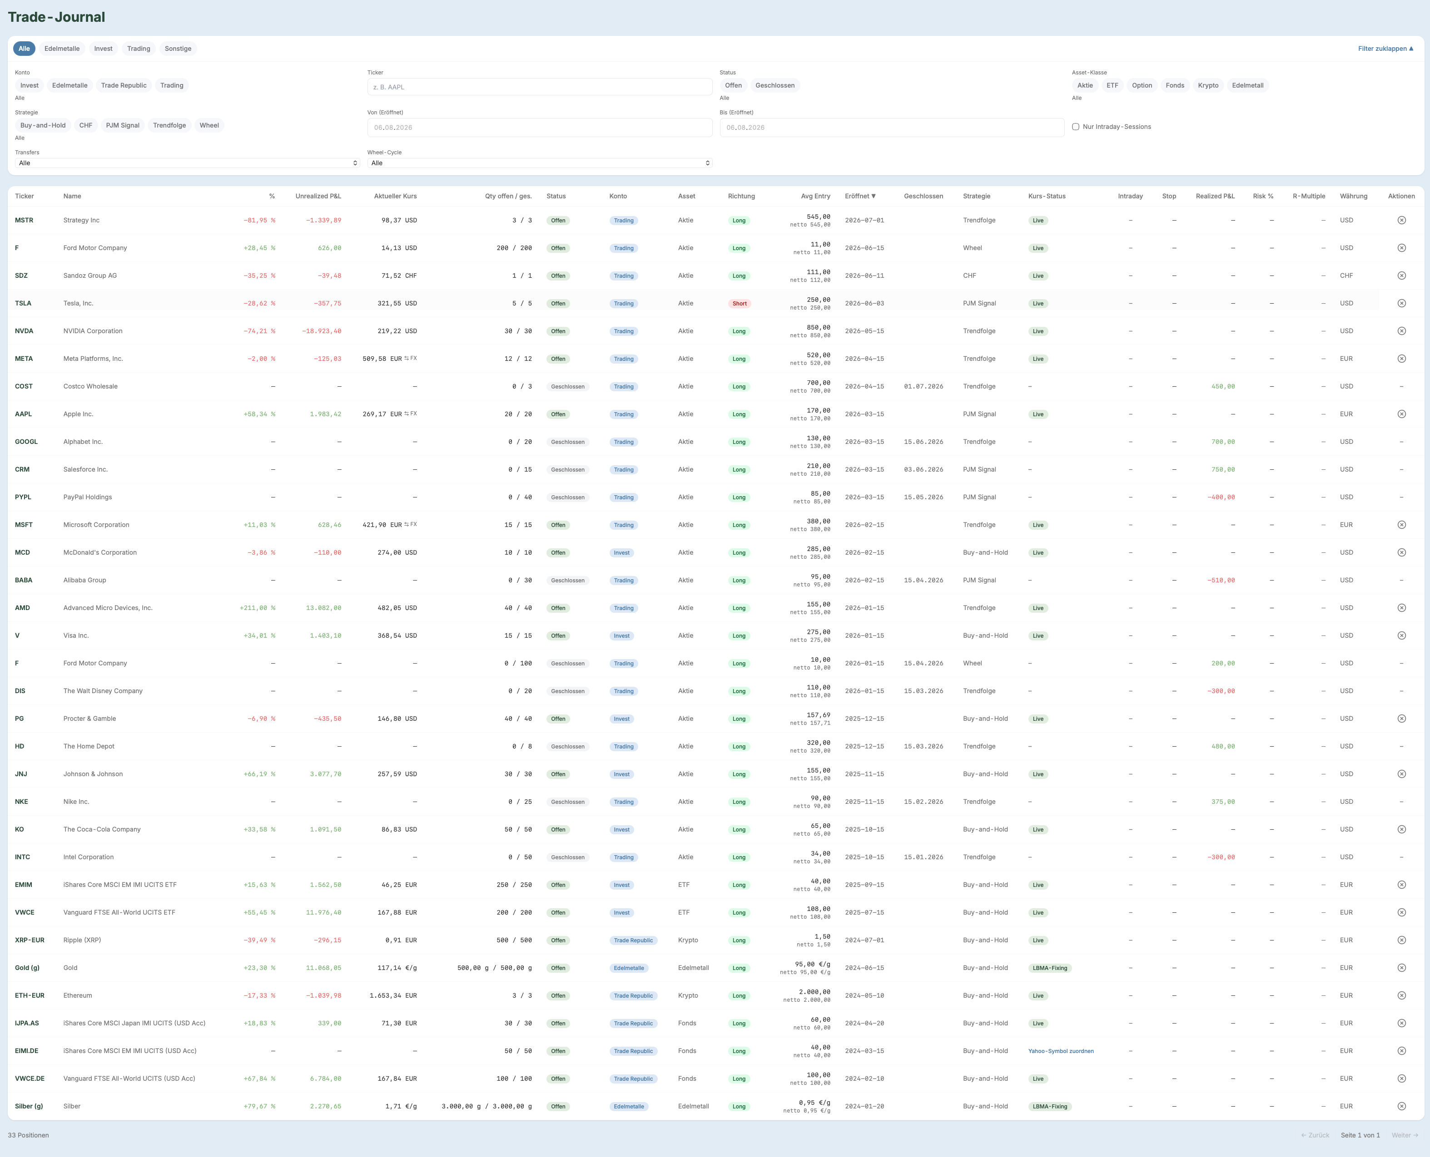
Task: Switch to the Sonstige tab
Action: (178, 49)
